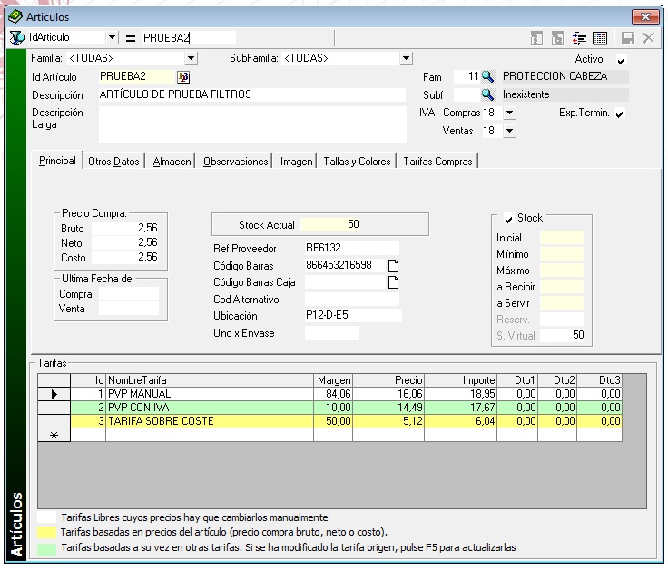The image size is (668, 571).
Task: Click the Importe cell 6,04
Action: [x=460, y=421]
